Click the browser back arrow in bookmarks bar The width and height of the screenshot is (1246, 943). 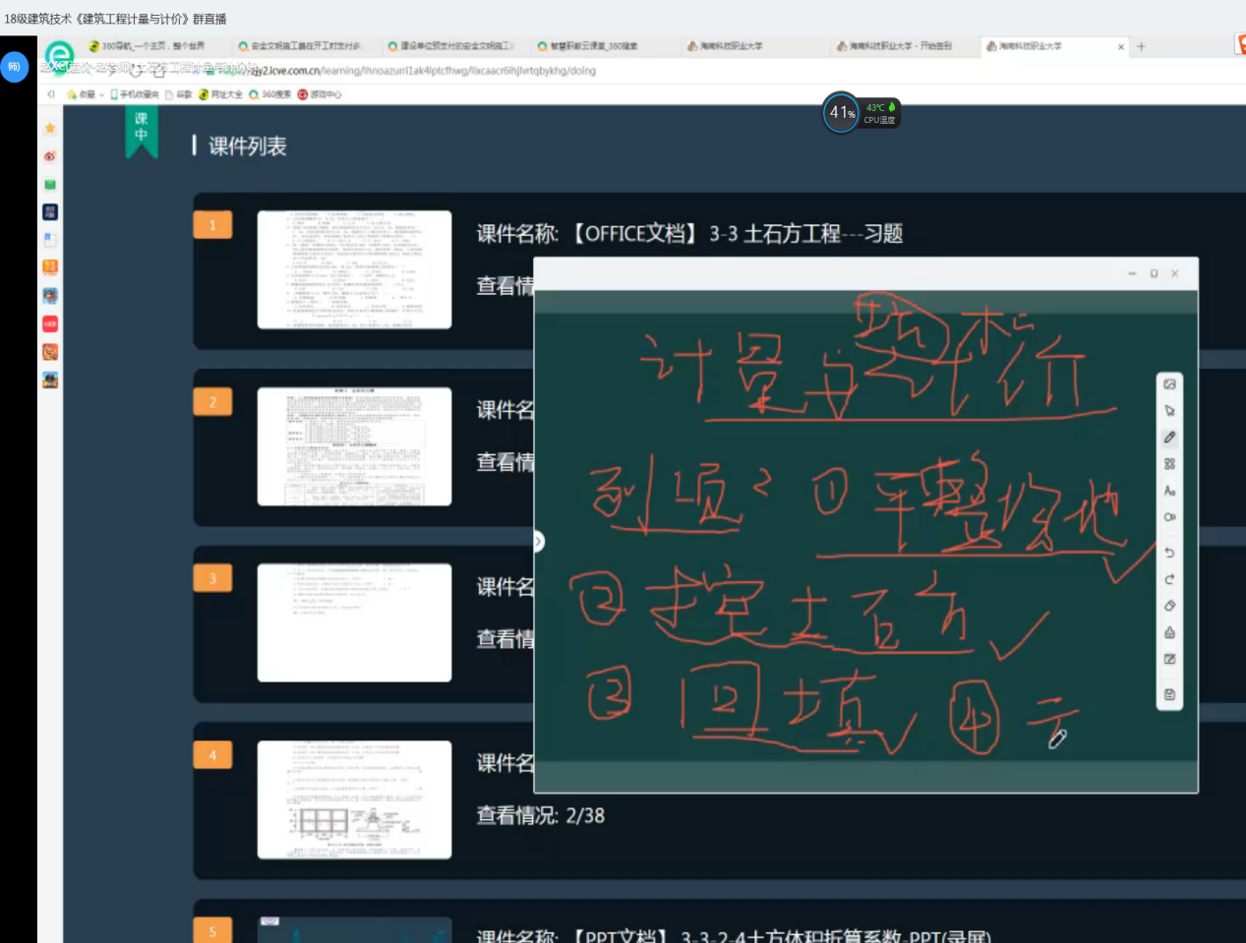(x=51, y=94)
